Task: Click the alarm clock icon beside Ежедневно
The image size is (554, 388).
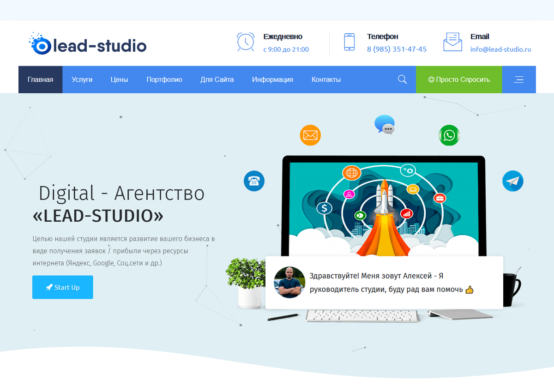Action: tap(245, 42)
